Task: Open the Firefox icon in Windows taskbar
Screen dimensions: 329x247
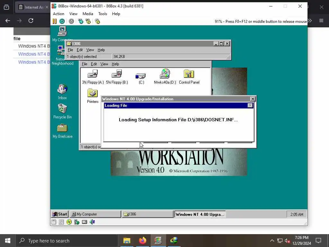Action: (142, 241)
